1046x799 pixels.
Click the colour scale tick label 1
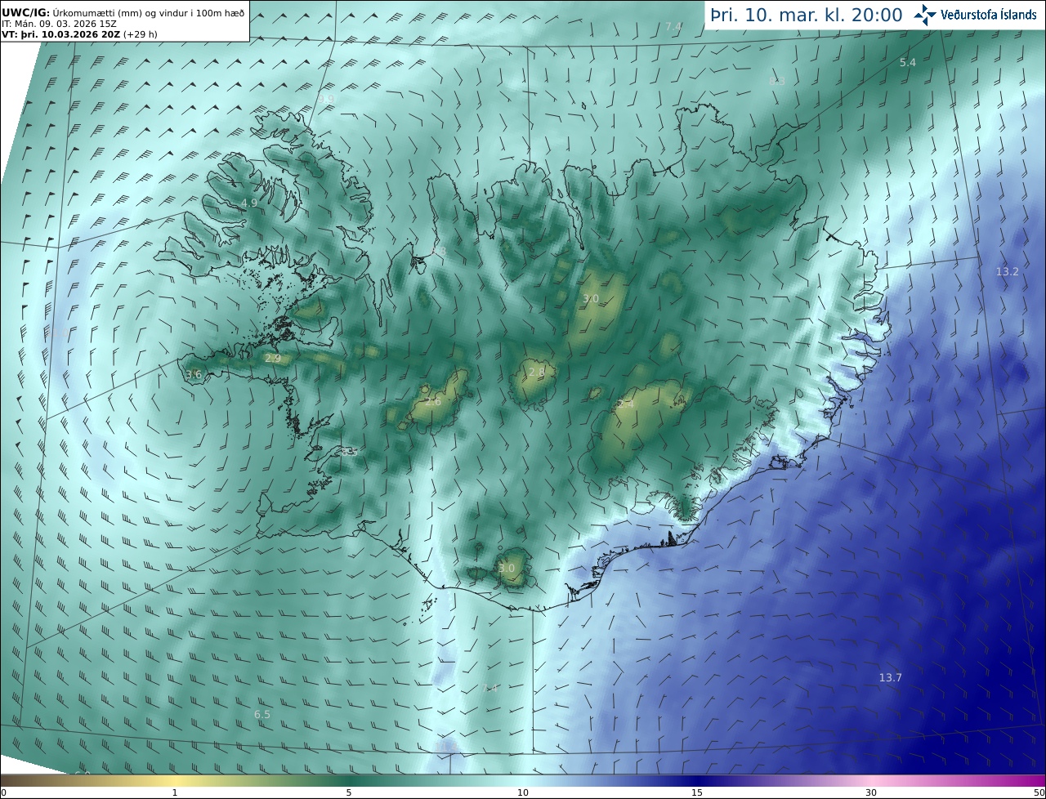point(175,792)
